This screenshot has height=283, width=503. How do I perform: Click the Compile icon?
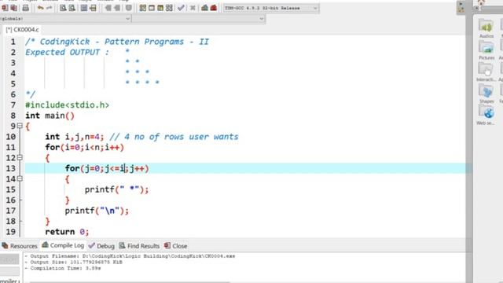click(x=143, y=8)
